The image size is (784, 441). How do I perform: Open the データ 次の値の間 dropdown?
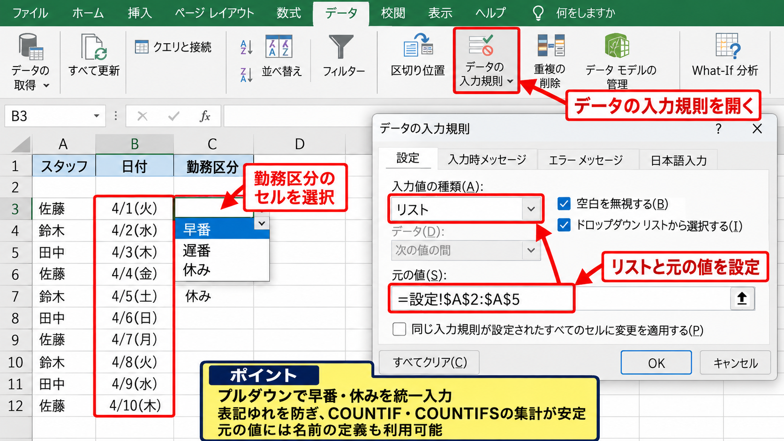[531, 250]
